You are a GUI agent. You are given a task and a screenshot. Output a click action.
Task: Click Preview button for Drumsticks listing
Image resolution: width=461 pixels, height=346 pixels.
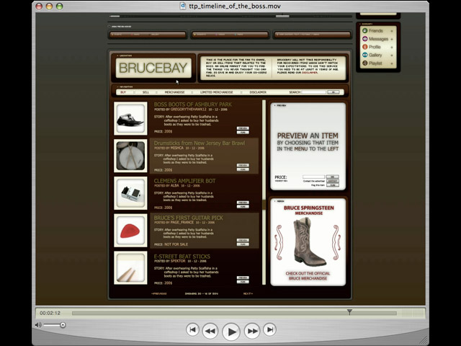coord(243,165)
